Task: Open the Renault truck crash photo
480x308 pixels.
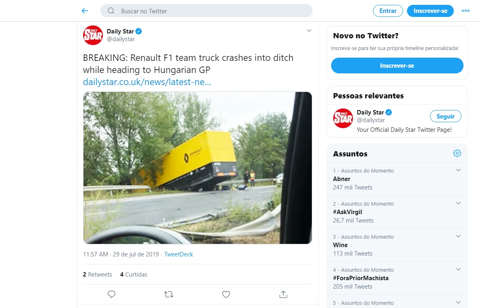Action: (x=197, y=168)
